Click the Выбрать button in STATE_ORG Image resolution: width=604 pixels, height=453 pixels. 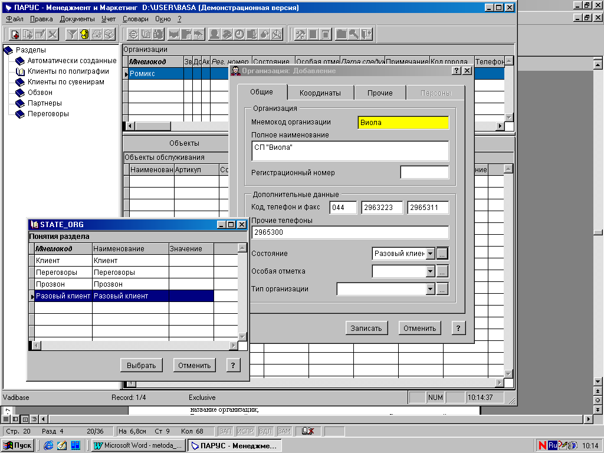(x=142, y=365)
